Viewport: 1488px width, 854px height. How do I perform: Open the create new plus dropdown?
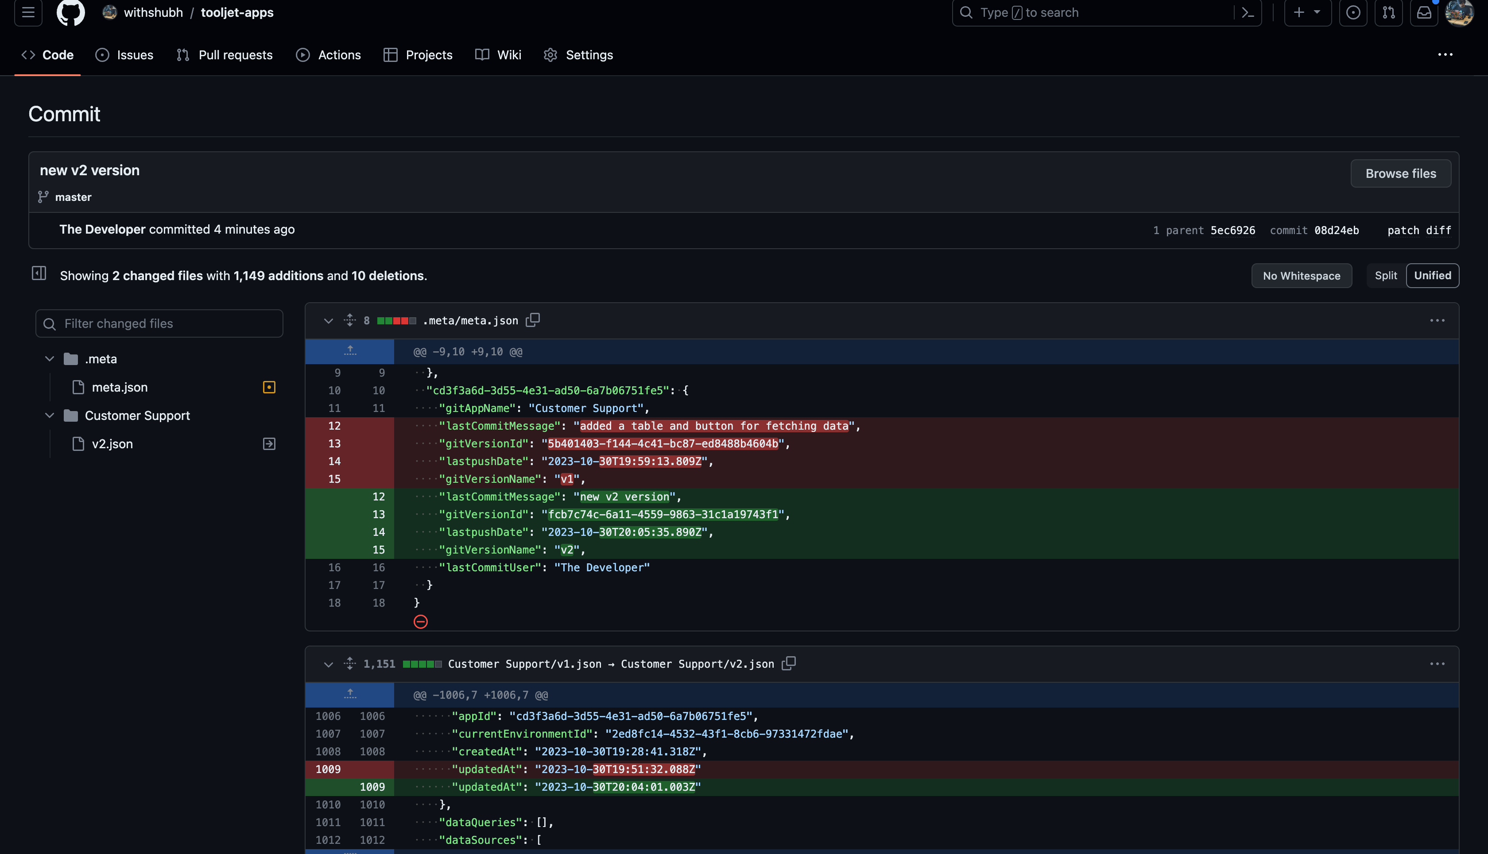pos(1307,12)
